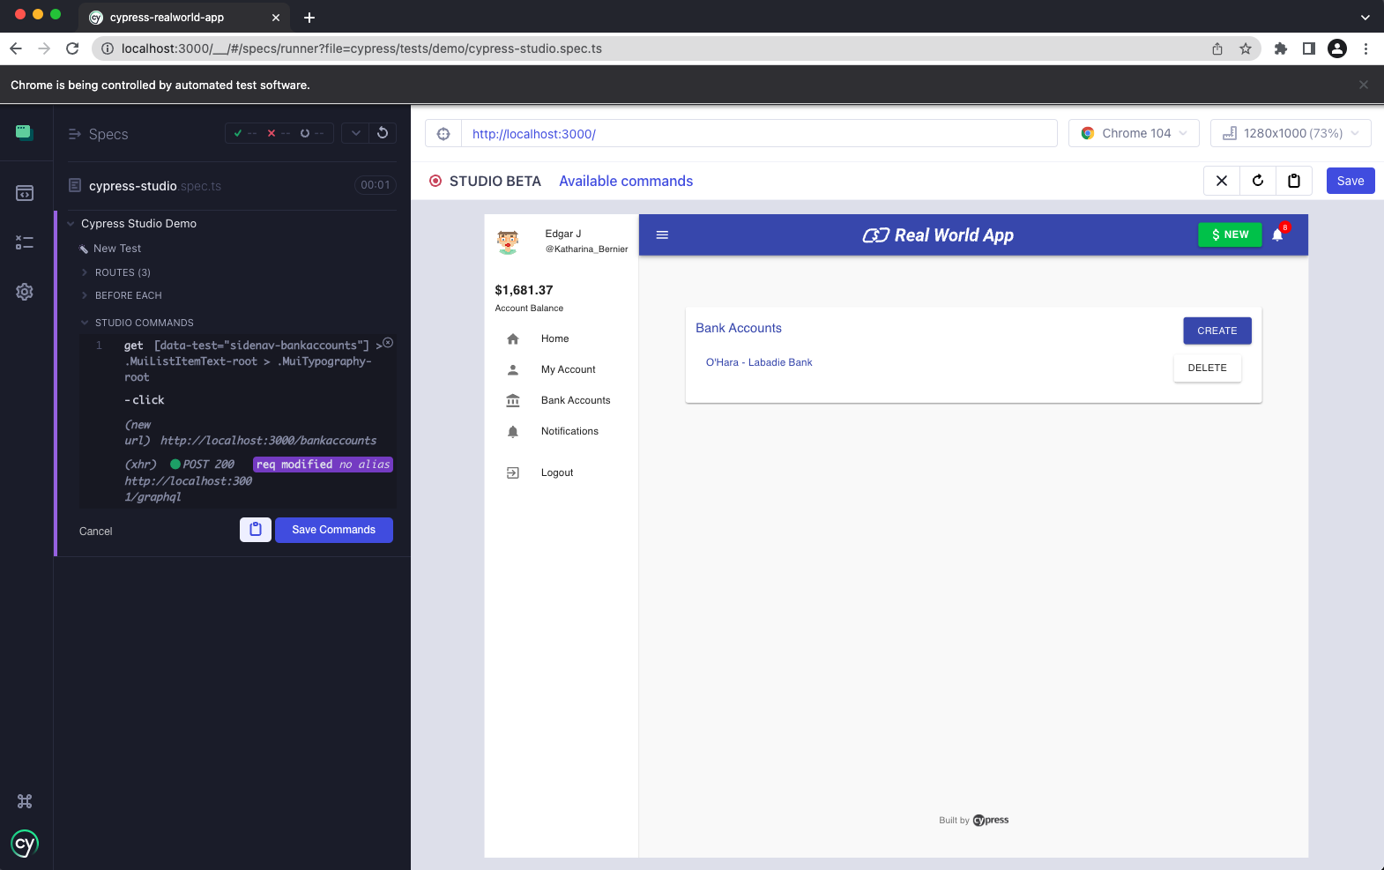Select My Account in side navigation
Viewport: 1384px width, 870px height.
(x=568, y=369)
